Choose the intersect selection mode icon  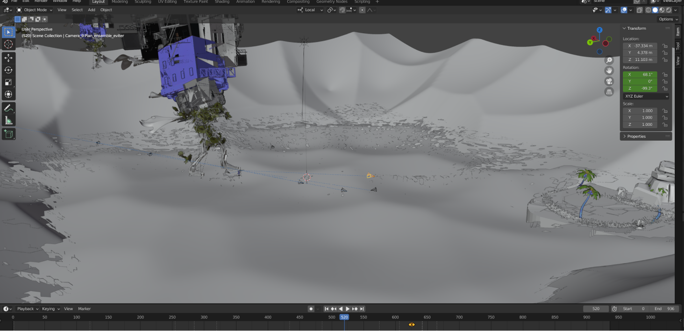coord(45,19)
